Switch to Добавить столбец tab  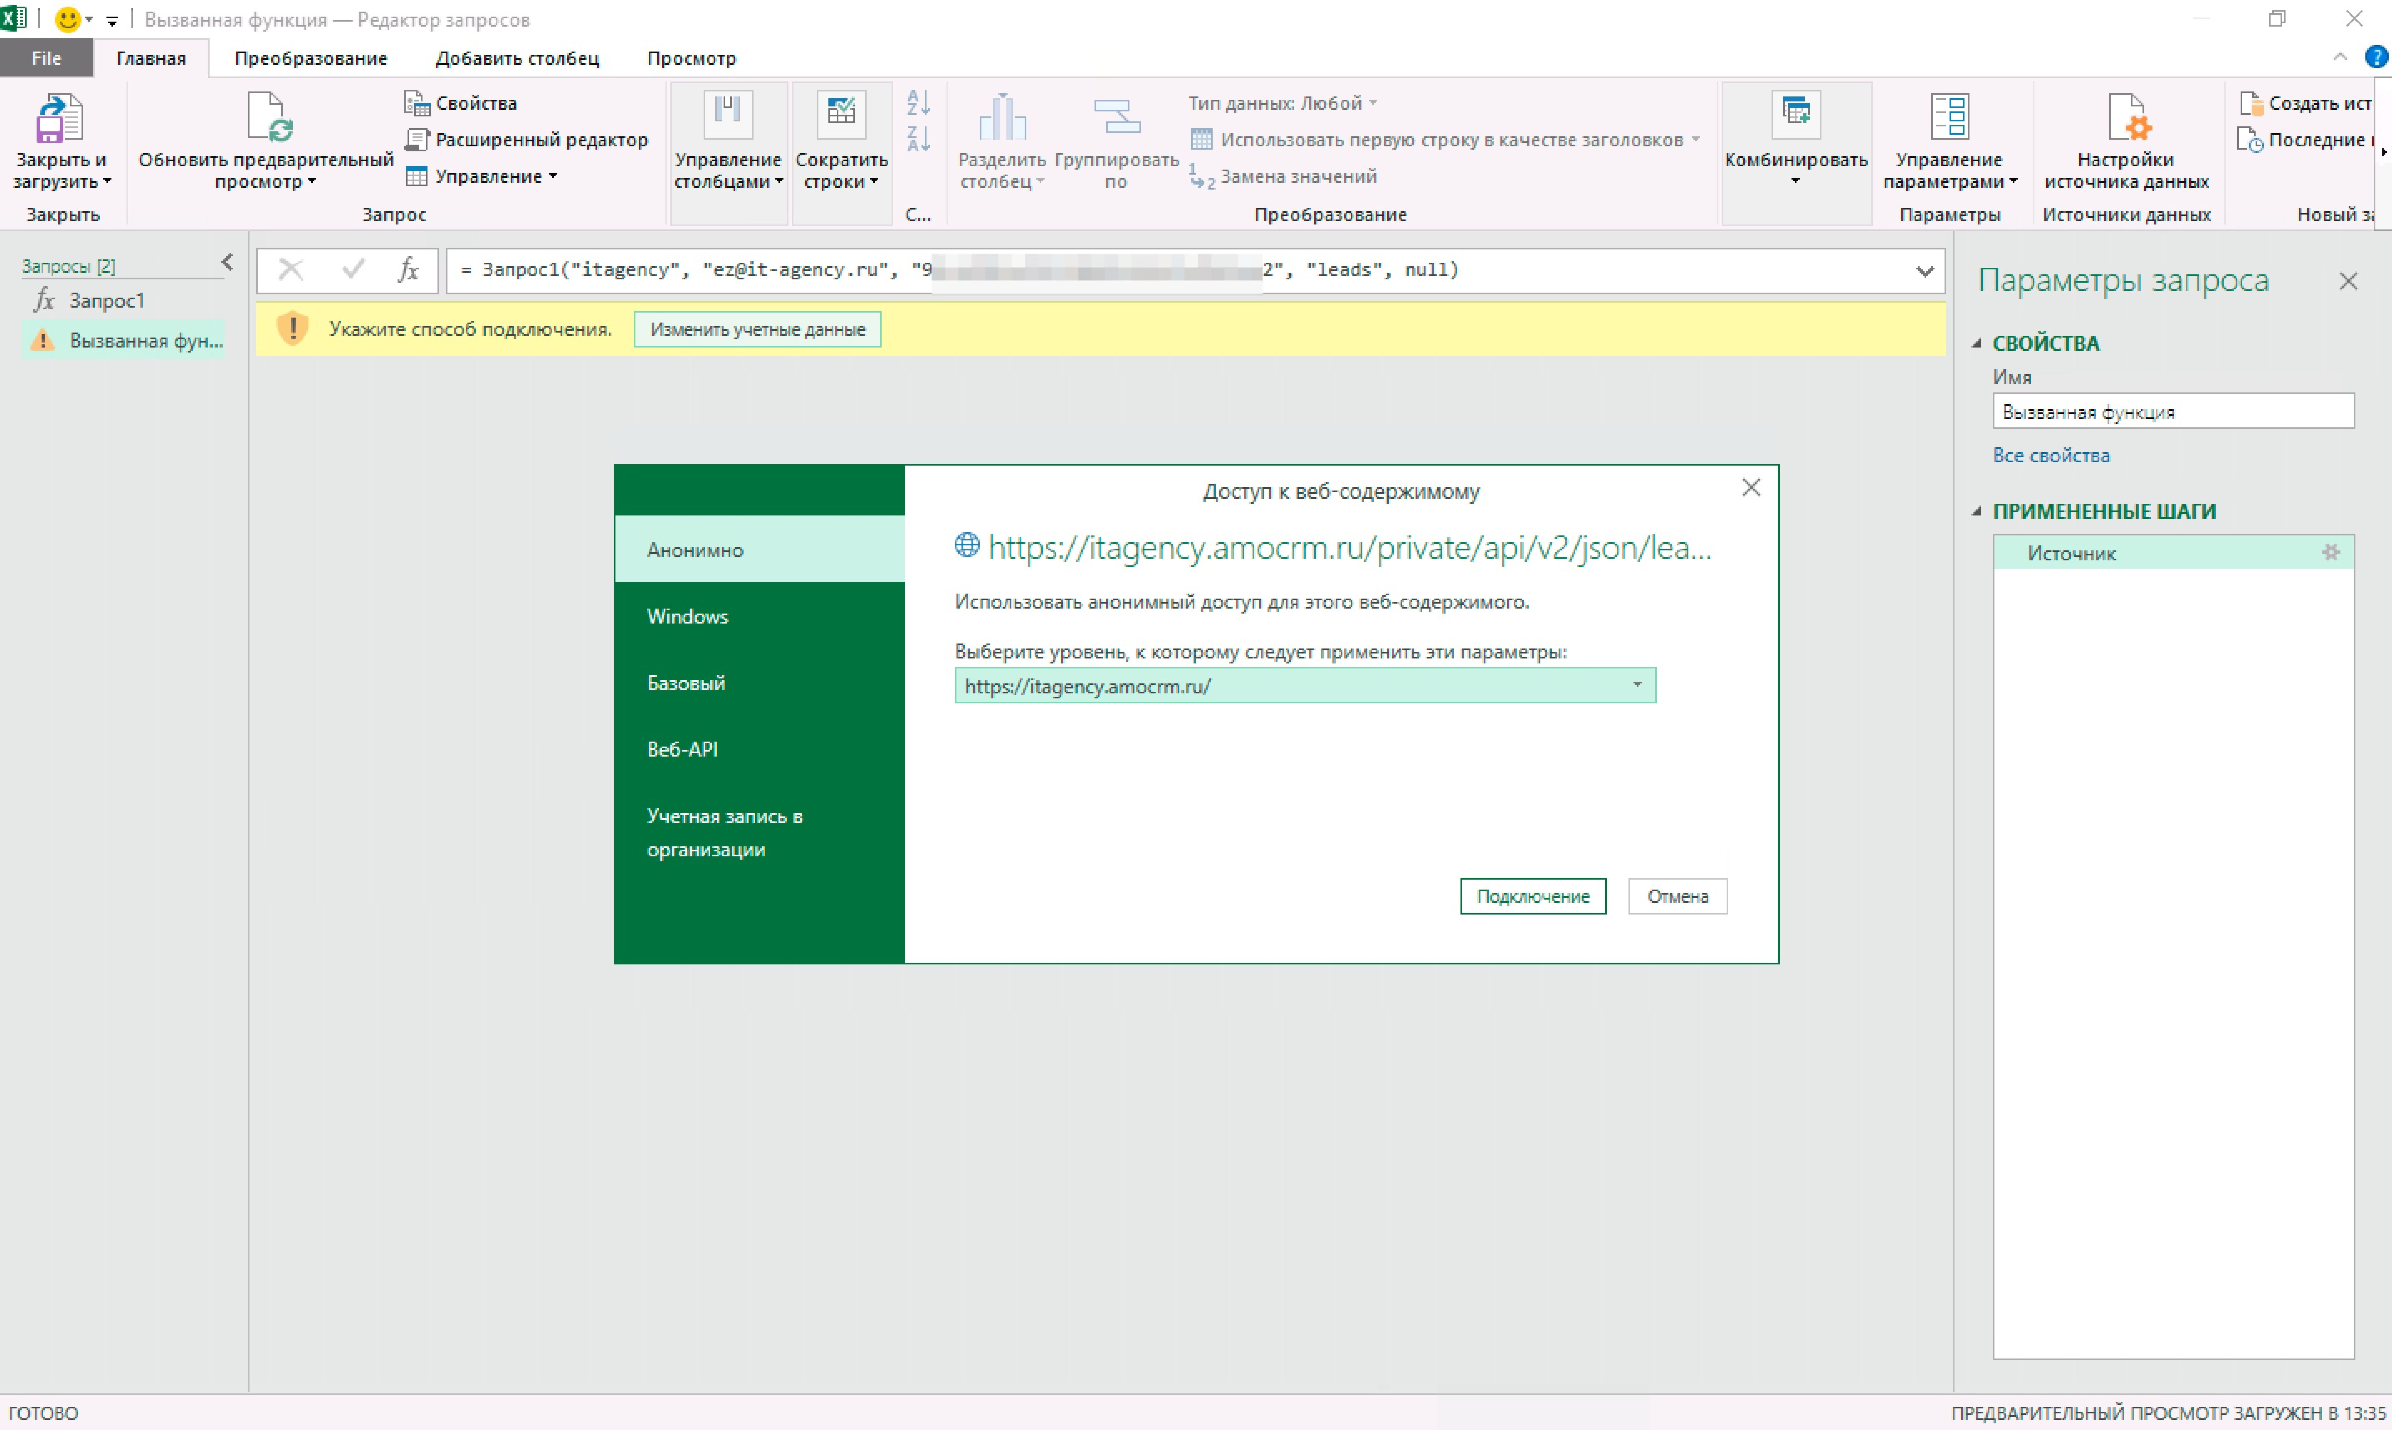tap(517, 58)
